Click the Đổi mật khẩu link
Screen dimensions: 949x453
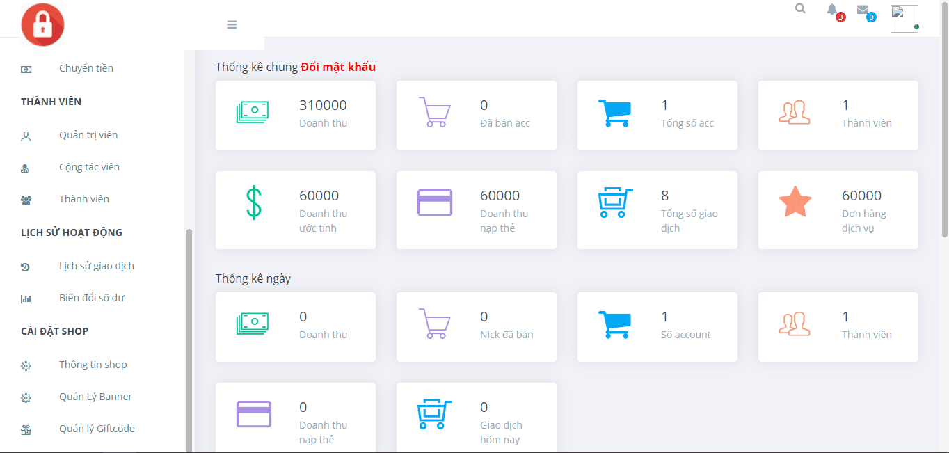(x=338, y=67)
